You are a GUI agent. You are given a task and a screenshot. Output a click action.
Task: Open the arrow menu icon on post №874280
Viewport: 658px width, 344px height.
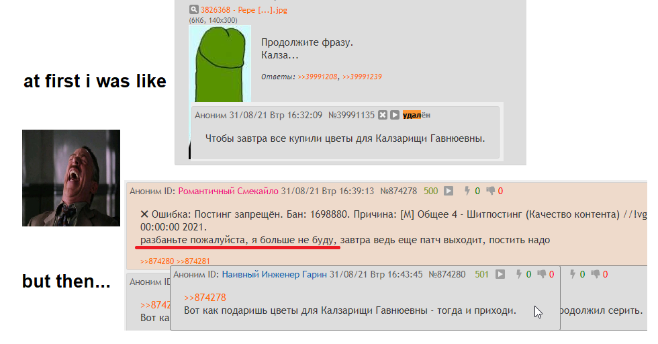(500, 274)
